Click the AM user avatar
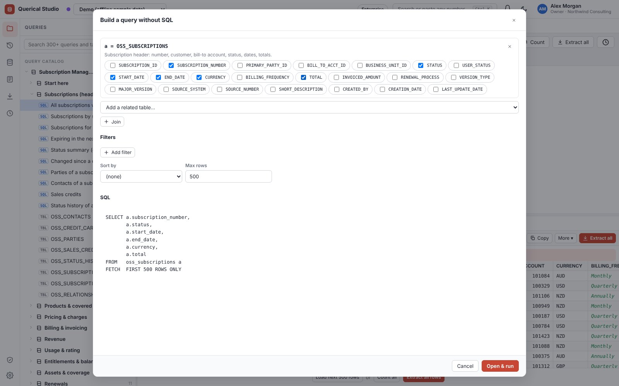Image resolution: width=619 pixels, height=386 pixels. click(542, 9)
